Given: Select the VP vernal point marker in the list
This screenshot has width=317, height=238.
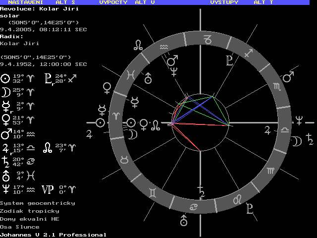Looking at the screenshot, I should 48,189.
